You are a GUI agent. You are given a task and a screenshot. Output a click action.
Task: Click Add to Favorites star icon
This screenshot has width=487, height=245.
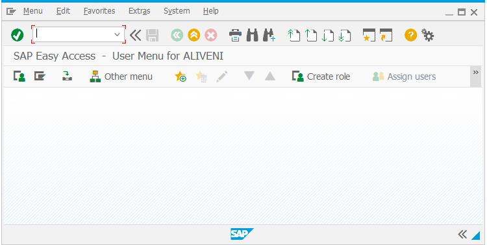181,76
